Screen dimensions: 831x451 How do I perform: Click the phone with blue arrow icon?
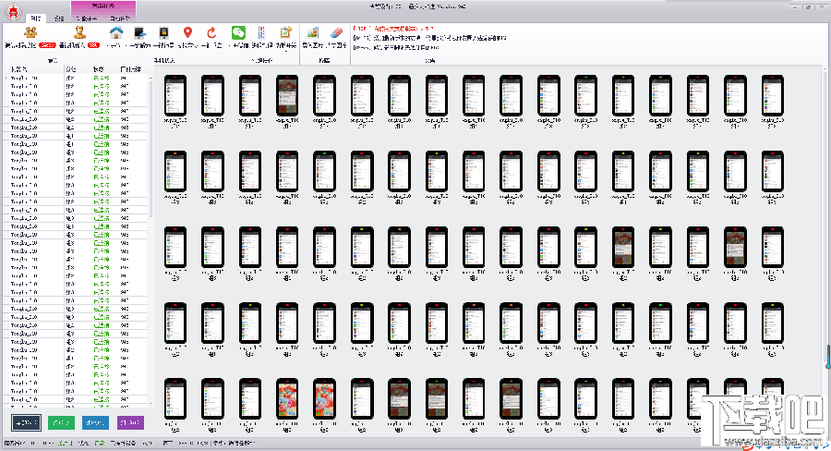click(x=140, y=33)
